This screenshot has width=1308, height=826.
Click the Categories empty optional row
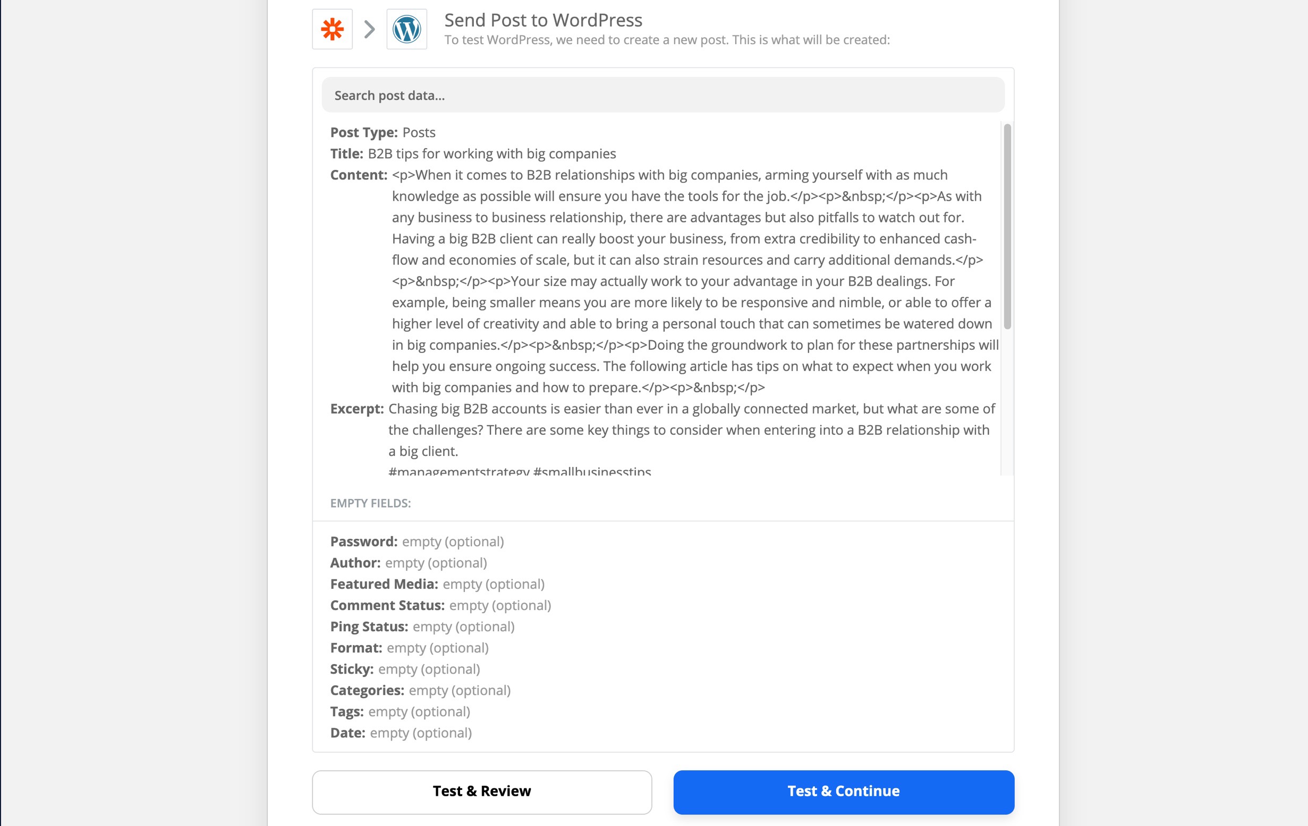(x=420, y=690)
